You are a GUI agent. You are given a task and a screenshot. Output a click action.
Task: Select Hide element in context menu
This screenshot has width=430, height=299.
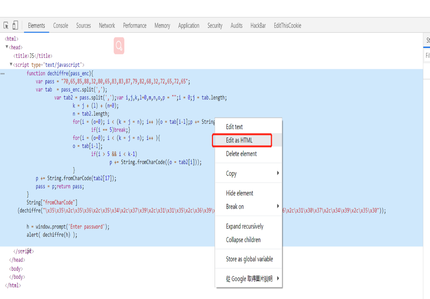coord(248,193)
